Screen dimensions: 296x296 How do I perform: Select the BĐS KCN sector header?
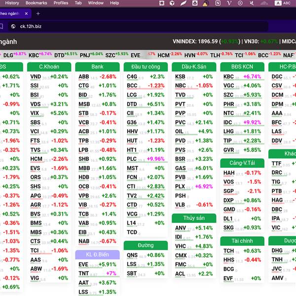click(x=242, y=67)
